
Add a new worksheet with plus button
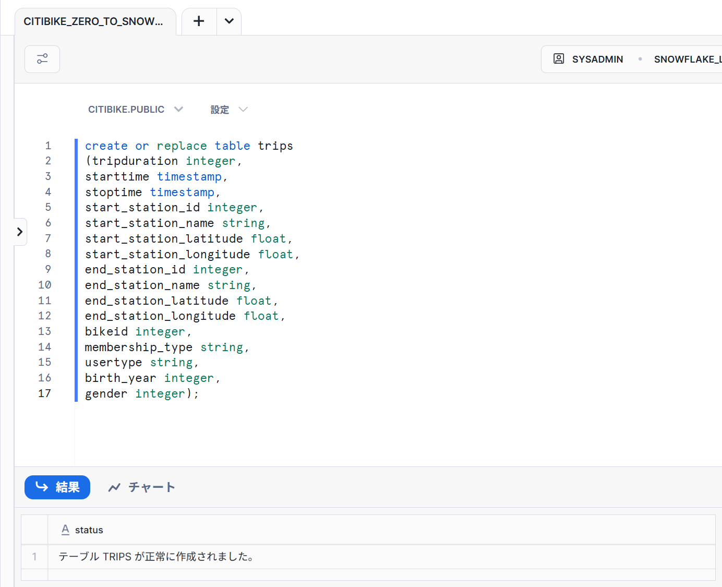pos(199,21)
